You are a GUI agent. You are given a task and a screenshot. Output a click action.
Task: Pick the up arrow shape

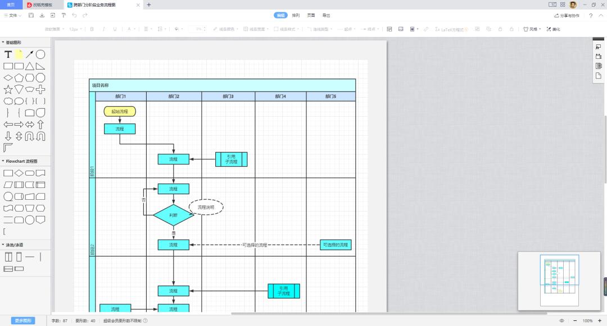coord(40,125)
